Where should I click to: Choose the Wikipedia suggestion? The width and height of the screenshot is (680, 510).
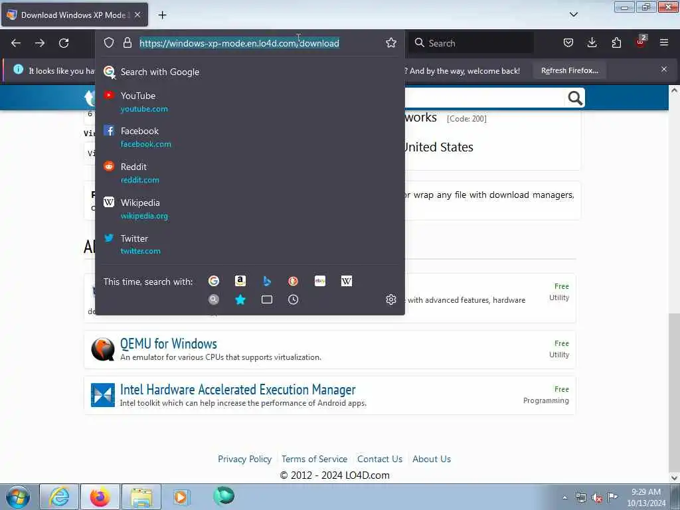(250, 209)
